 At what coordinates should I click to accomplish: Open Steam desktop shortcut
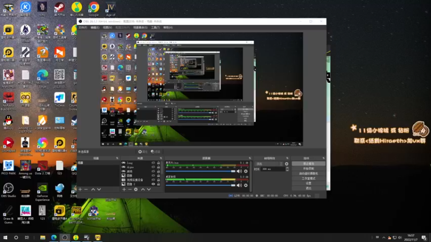click(x=59, y=9)
